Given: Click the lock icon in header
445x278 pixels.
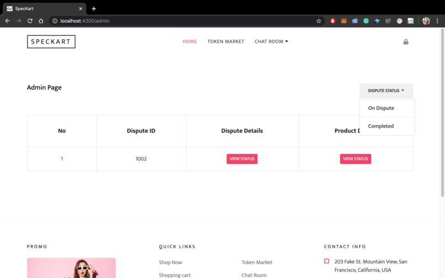Looking at the screenshot, I should click(x=406, y=42).
